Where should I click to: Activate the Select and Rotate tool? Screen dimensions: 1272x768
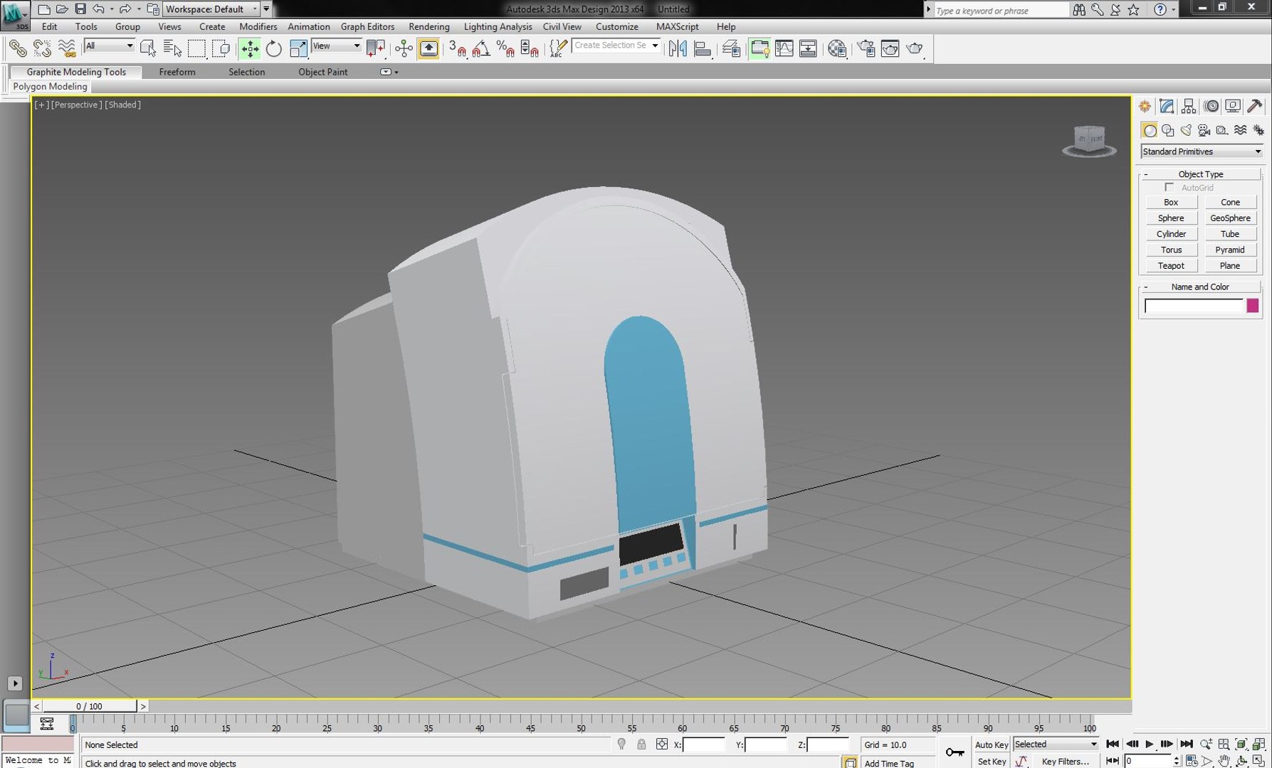[x=274, y=48]
